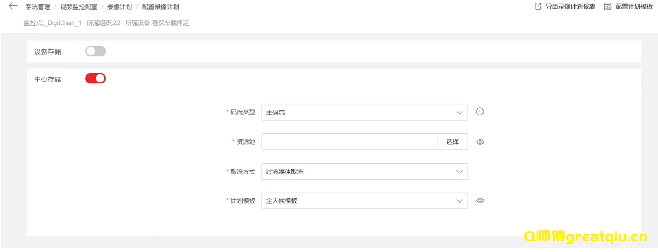
Task: Click the chevron arrow in 取流方式 field
Action: point(460,172)
